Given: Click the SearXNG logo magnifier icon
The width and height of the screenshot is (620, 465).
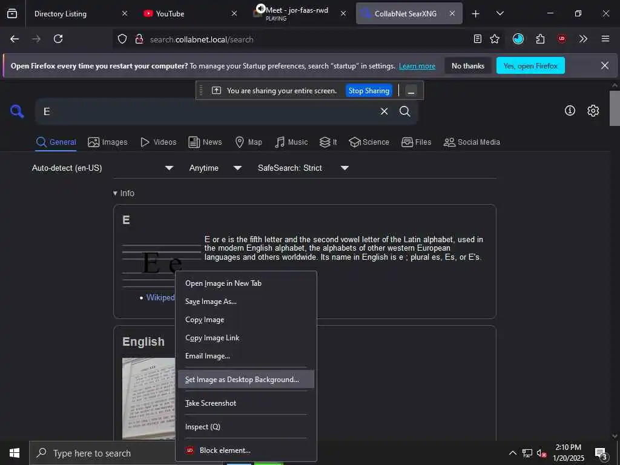Looking at the screenshot, I should [x=17, y=111].
